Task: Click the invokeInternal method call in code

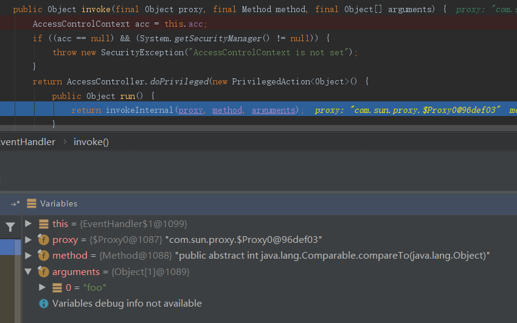Action: [139, 110]
